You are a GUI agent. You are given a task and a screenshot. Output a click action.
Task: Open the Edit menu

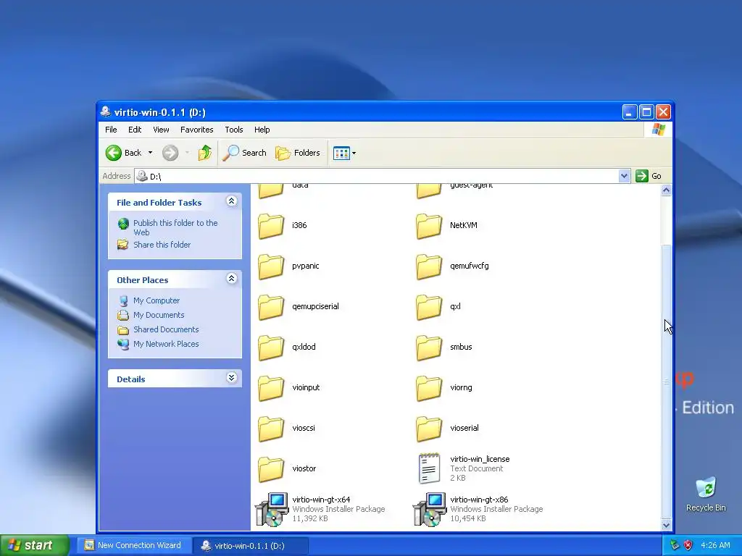click(134, 130)
